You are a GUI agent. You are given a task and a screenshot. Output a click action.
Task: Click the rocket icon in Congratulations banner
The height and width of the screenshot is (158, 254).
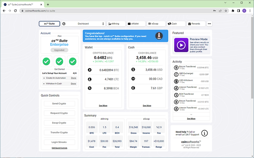coord(159,36)
